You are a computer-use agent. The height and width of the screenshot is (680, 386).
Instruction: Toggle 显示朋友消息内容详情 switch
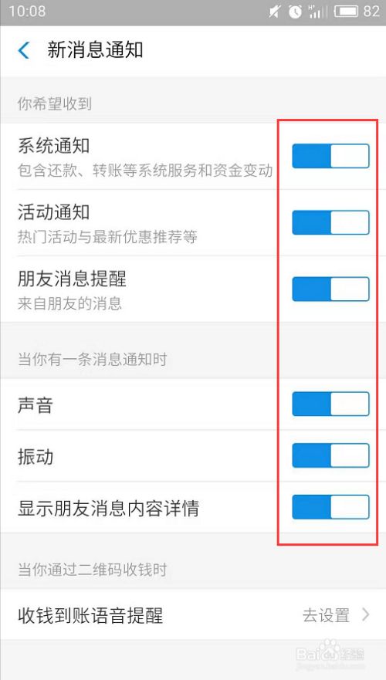tap(330, 507)
